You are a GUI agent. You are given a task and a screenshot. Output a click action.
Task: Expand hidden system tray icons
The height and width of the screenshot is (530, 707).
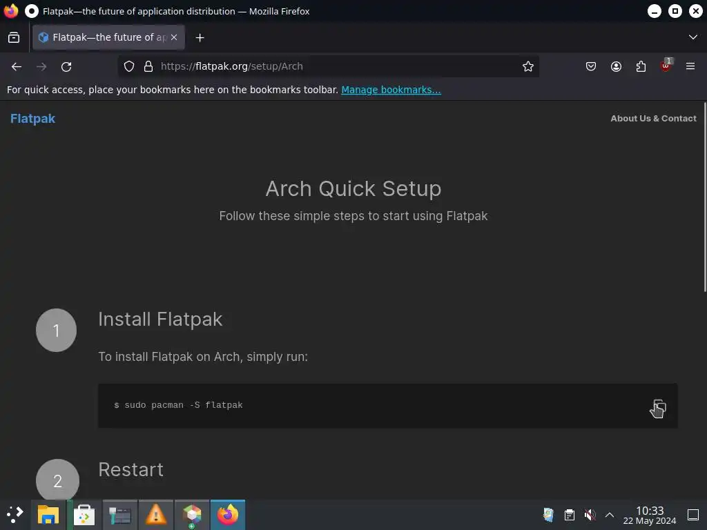point(610,514)
